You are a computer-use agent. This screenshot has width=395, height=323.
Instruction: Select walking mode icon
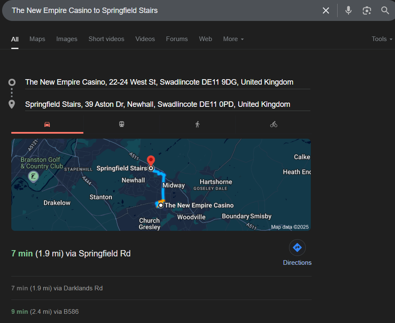point(198,124)
